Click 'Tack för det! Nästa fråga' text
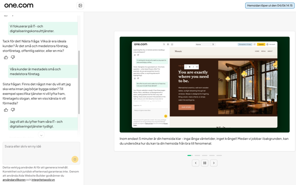Image resolution: width=296 pixels, height=185 pixels. (x=36, y=46)
